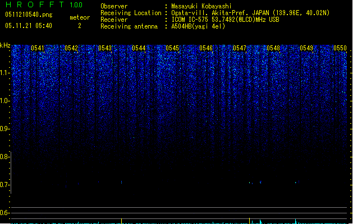Click the meteor echo near 0543 at 0.7 kHz
Image resolution: width=353 pixels, height=224 pixels.
click(x=122, y=182)
